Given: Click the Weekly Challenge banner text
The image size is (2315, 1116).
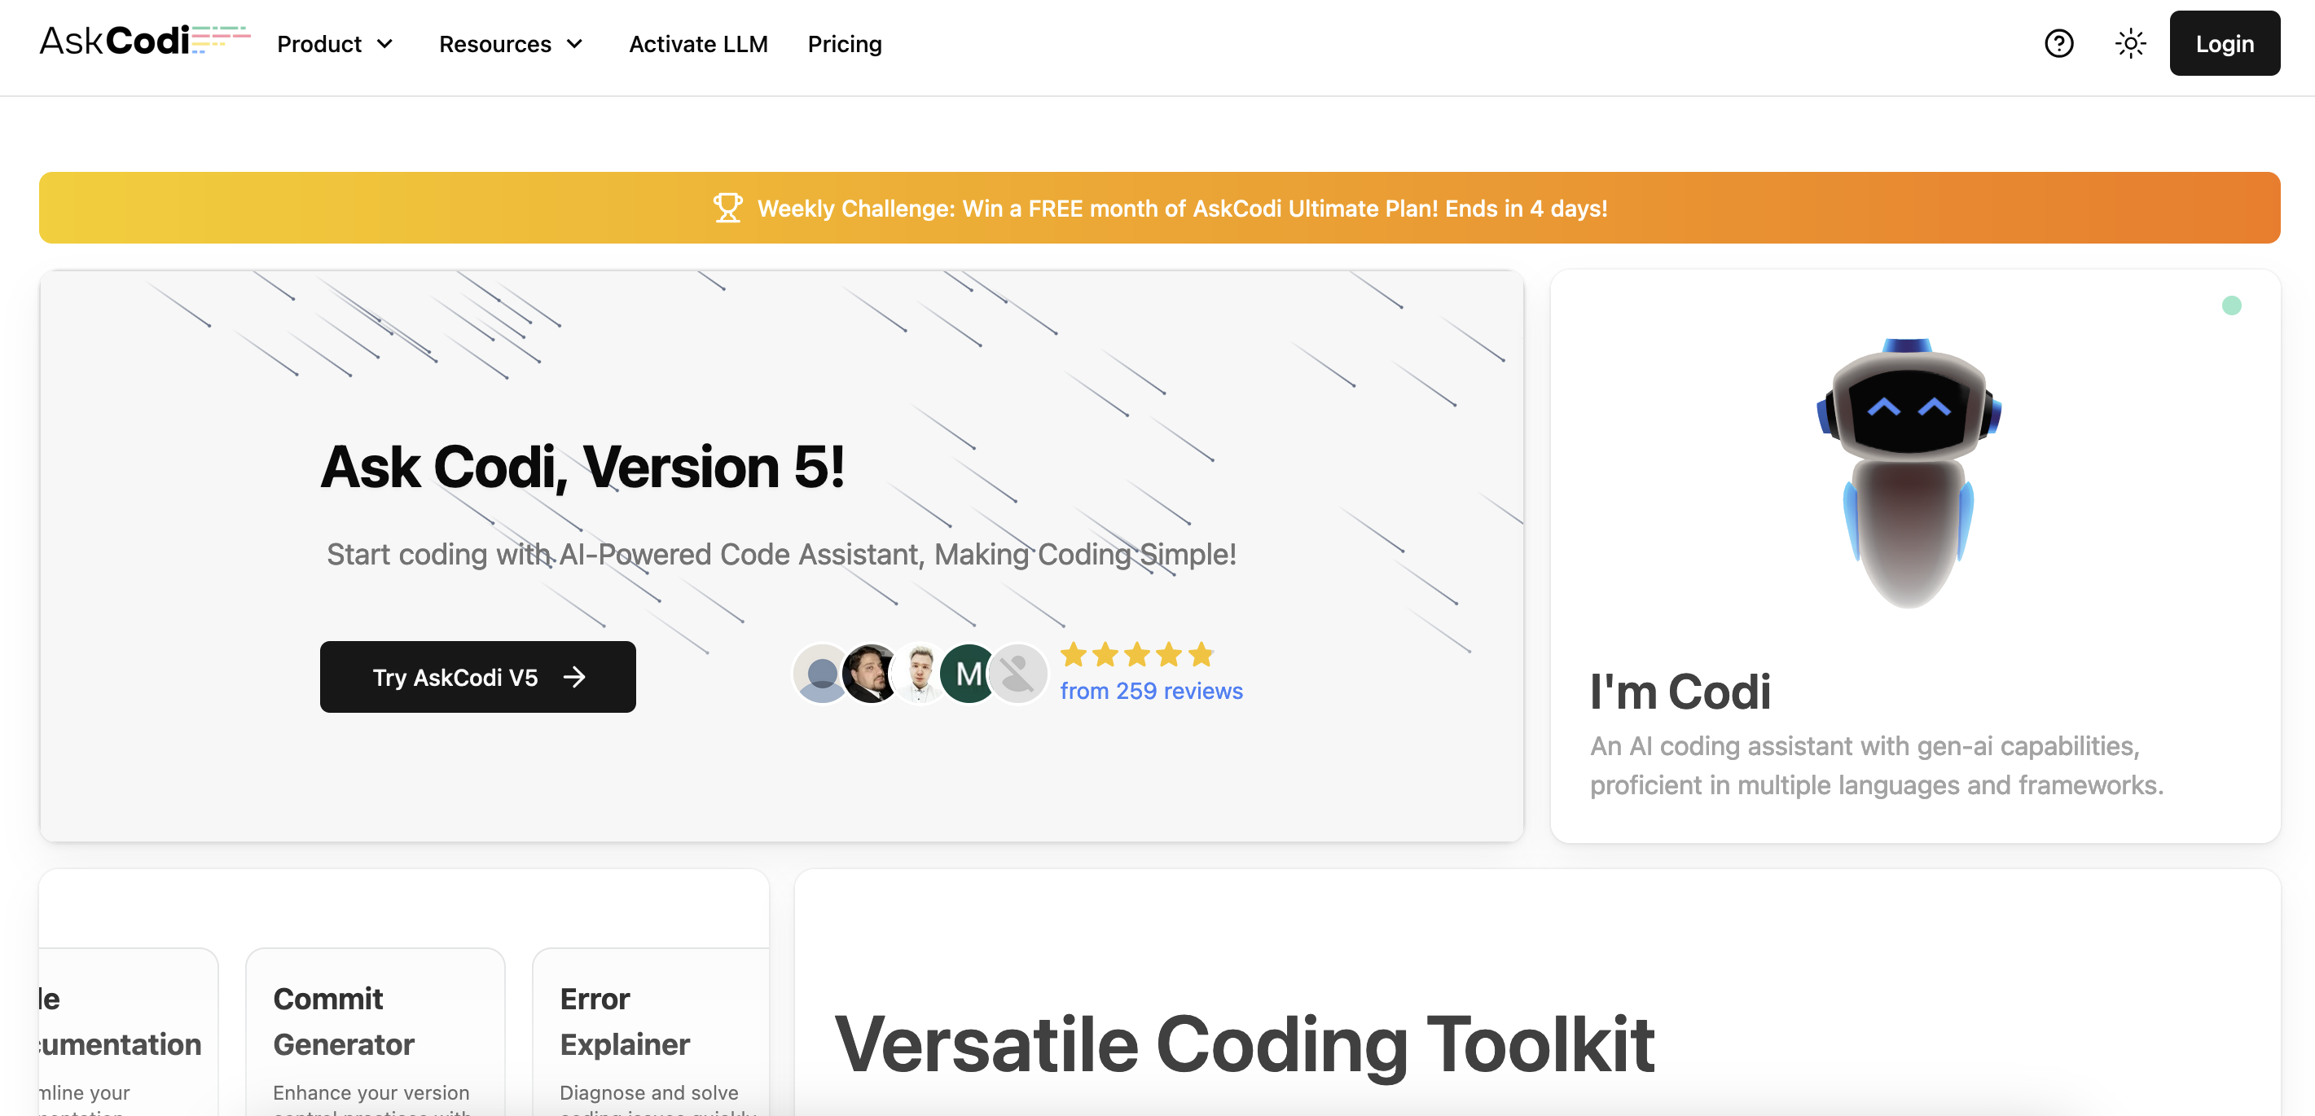Looking at the screenshot, I should point(1182,208).
